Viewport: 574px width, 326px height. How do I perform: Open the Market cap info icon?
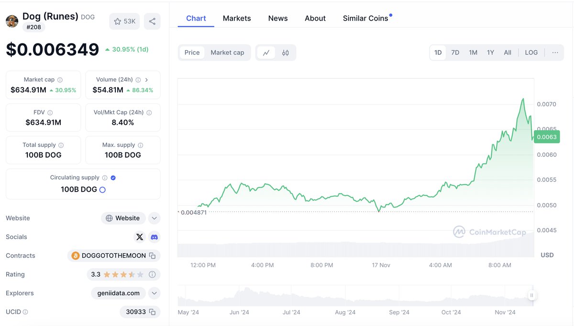(60, 80)
